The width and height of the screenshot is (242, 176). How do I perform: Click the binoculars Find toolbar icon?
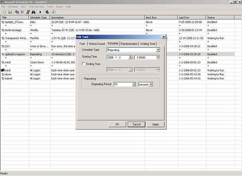(34, 12)
